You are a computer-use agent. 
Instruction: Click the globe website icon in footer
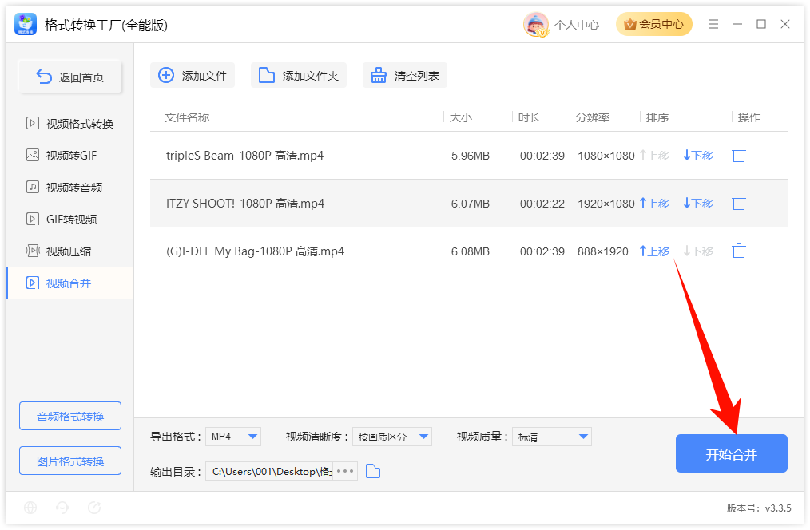click(x=30, y=508)
